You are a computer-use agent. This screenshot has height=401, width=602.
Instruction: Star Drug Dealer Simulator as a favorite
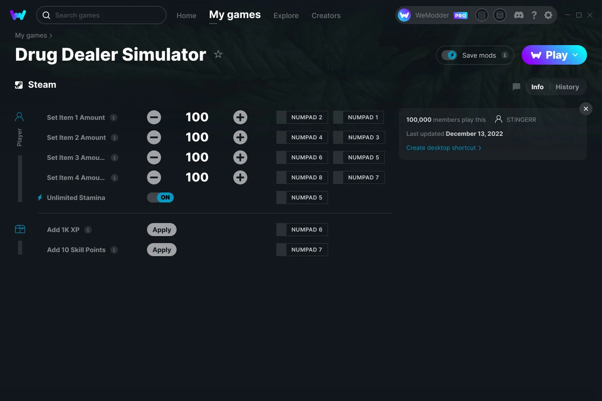click(218, 54)
